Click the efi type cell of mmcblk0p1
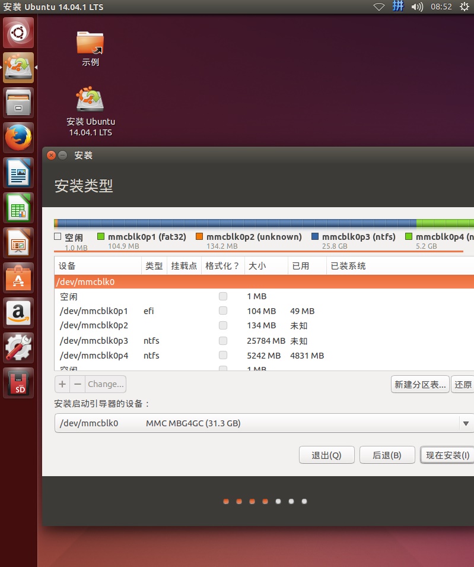 click(148, 311)
